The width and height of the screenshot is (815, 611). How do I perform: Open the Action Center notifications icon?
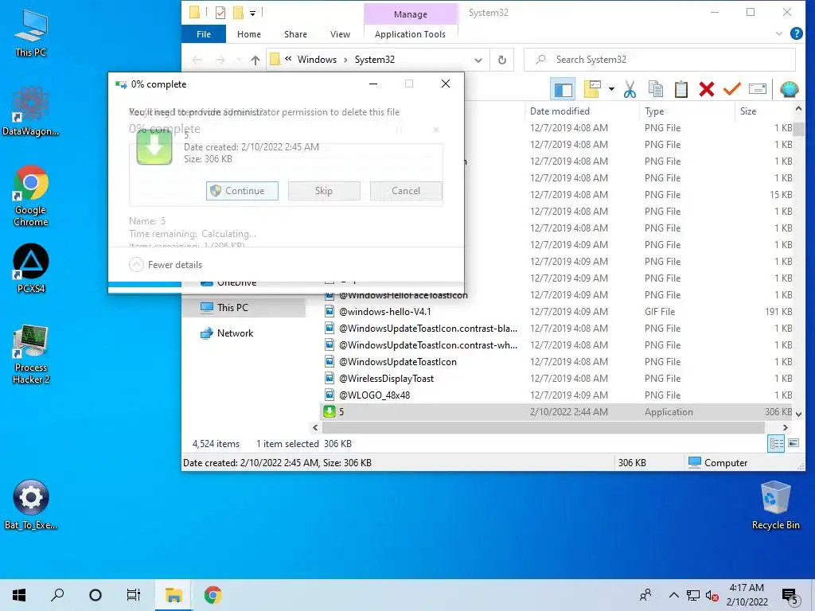pos(790,596)
